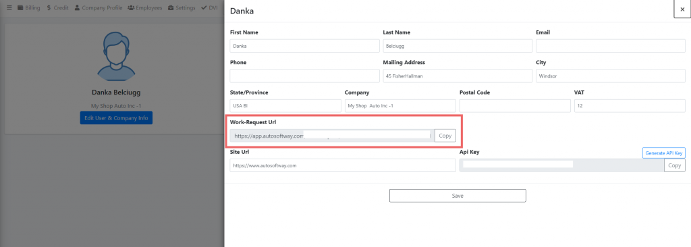Focus the Email input field

pyautogui.click(x=610, y=46)
